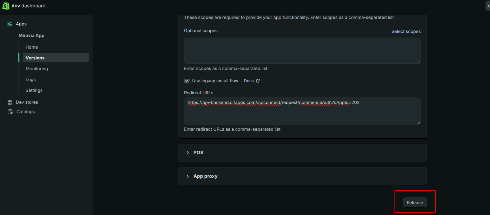The height and width of the screenshot is (215, 490).
Task: Open the Home menu item
Action: 32,47
